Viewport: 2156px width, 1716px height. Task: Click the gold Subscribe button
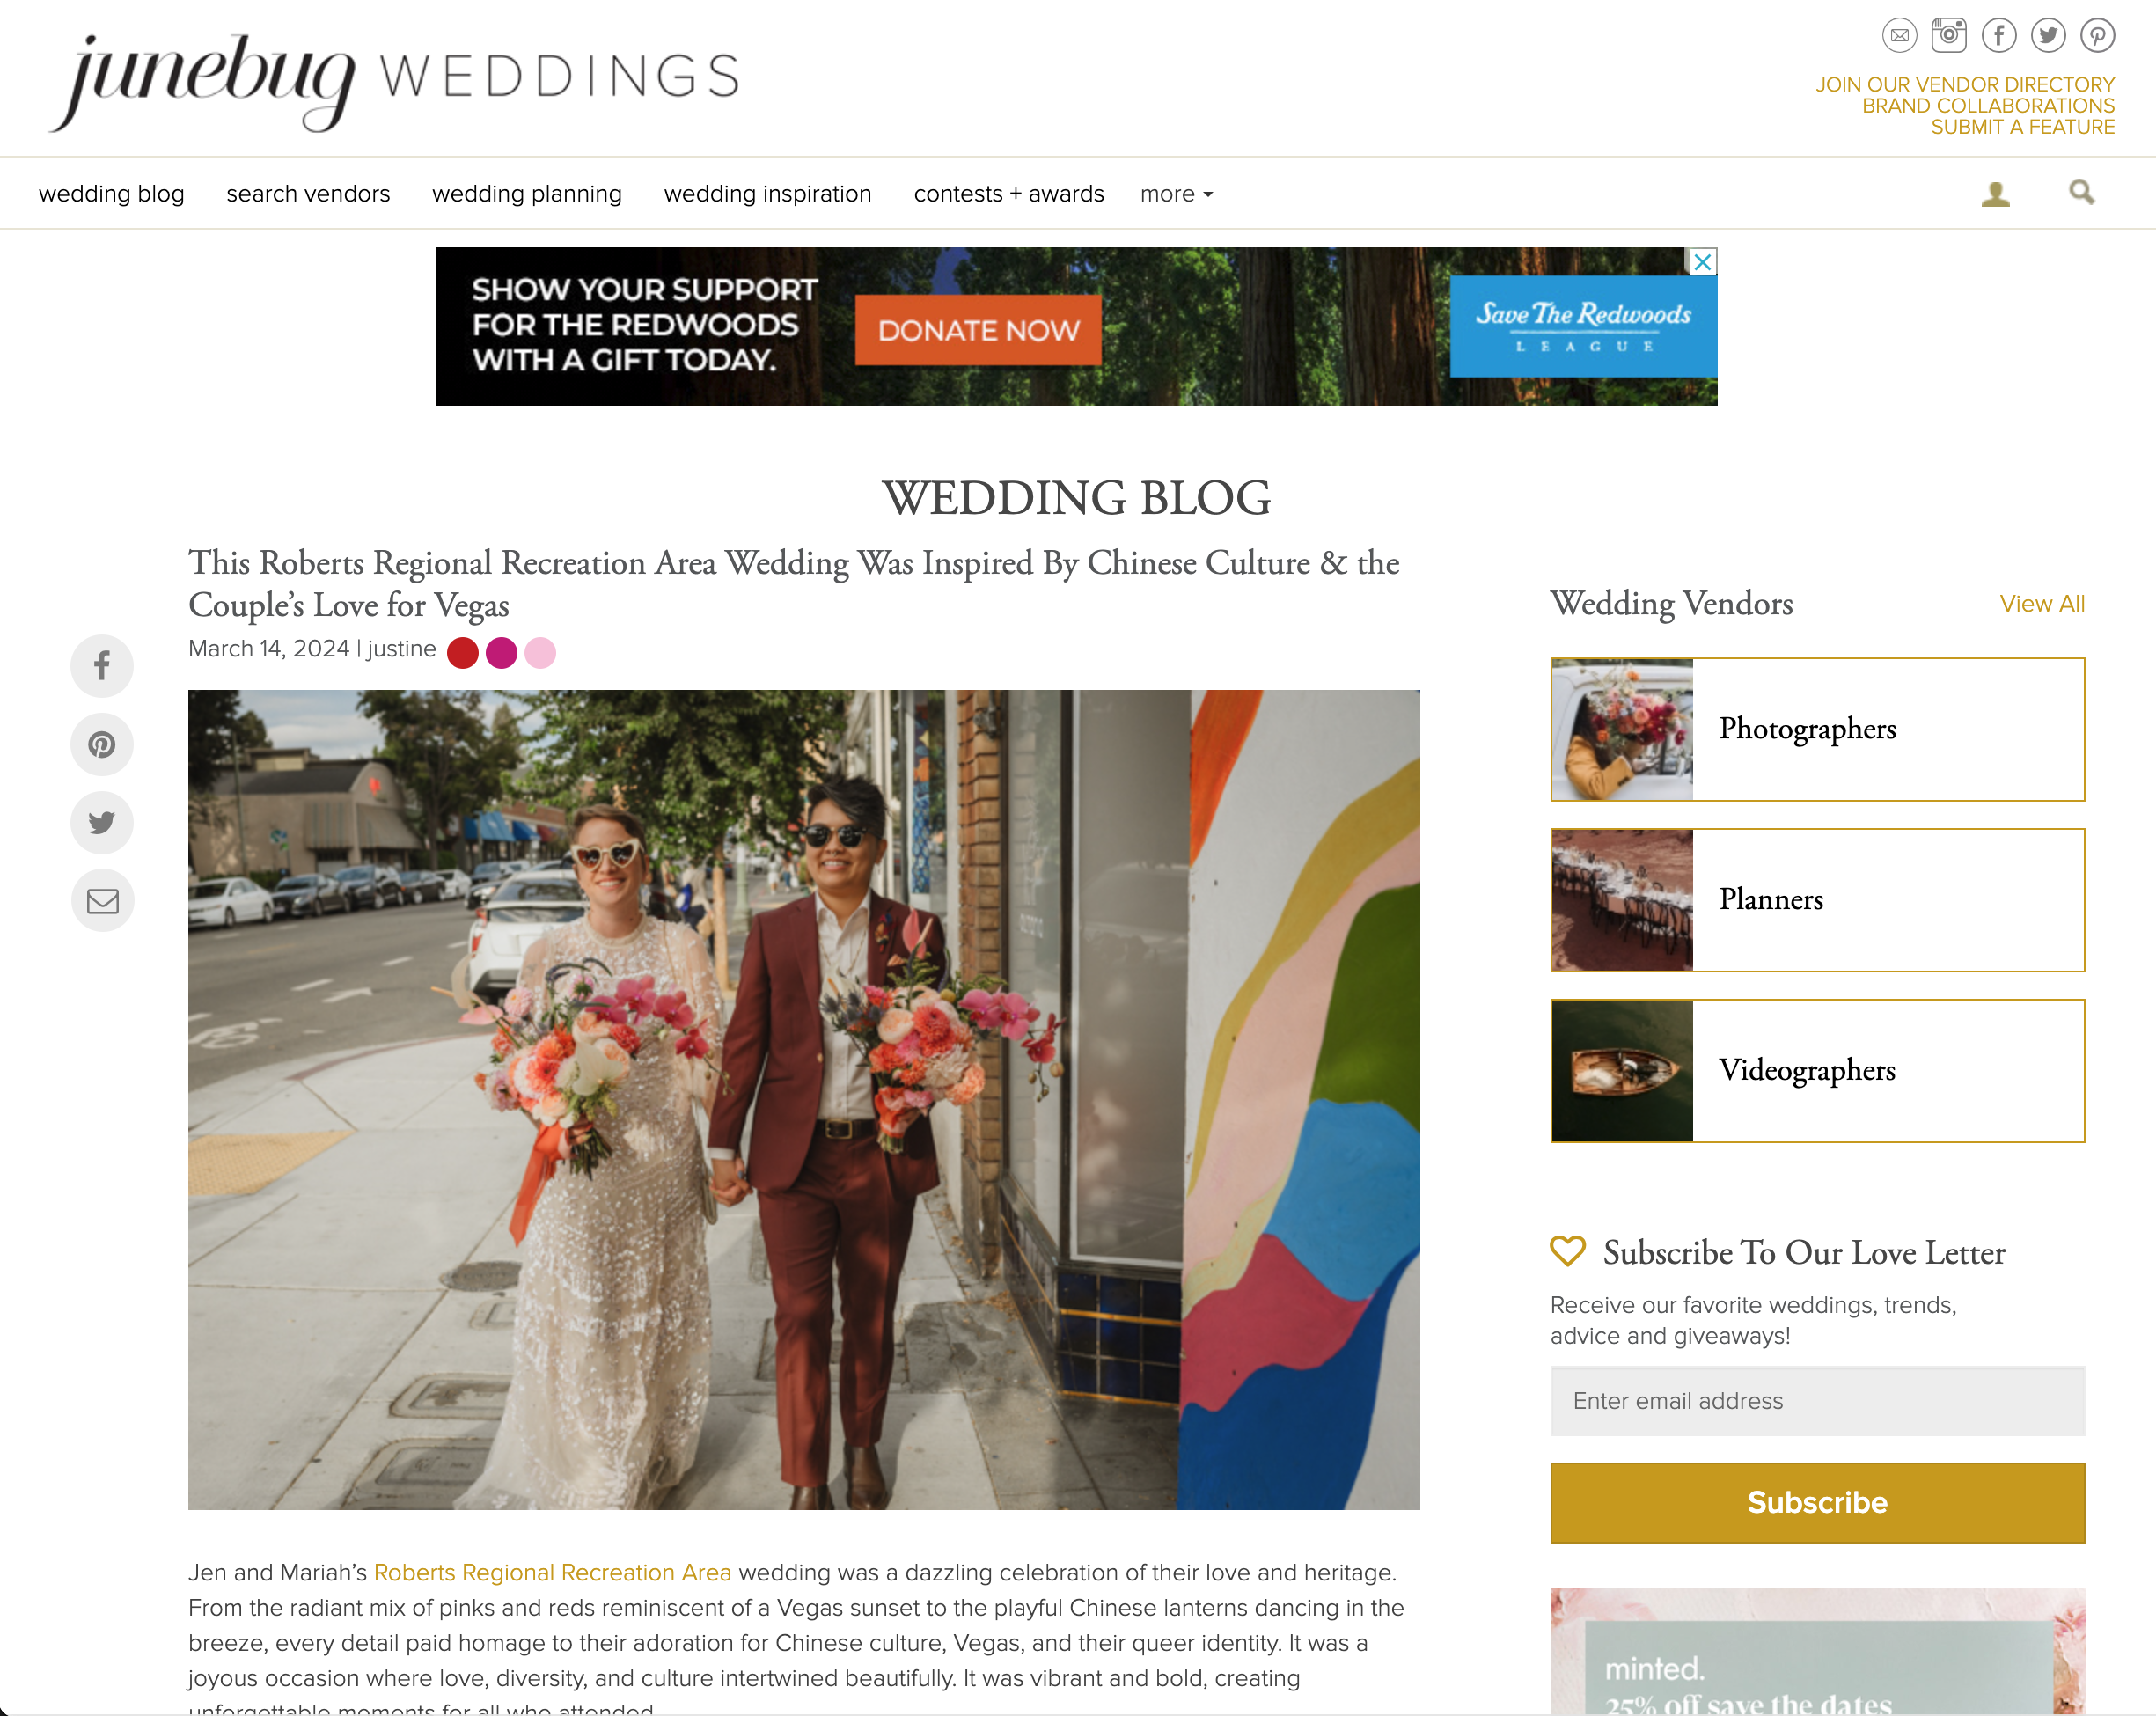click(x=1817, y=1502)
